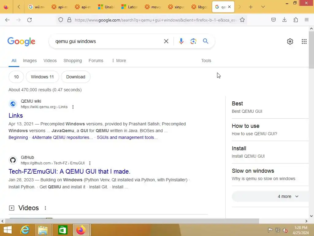
Task: Click the muted volume tray icon
Action: 285,230
